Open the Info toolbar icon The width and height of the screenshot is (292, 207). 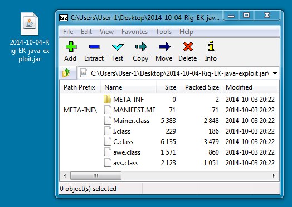click(211, 46)
